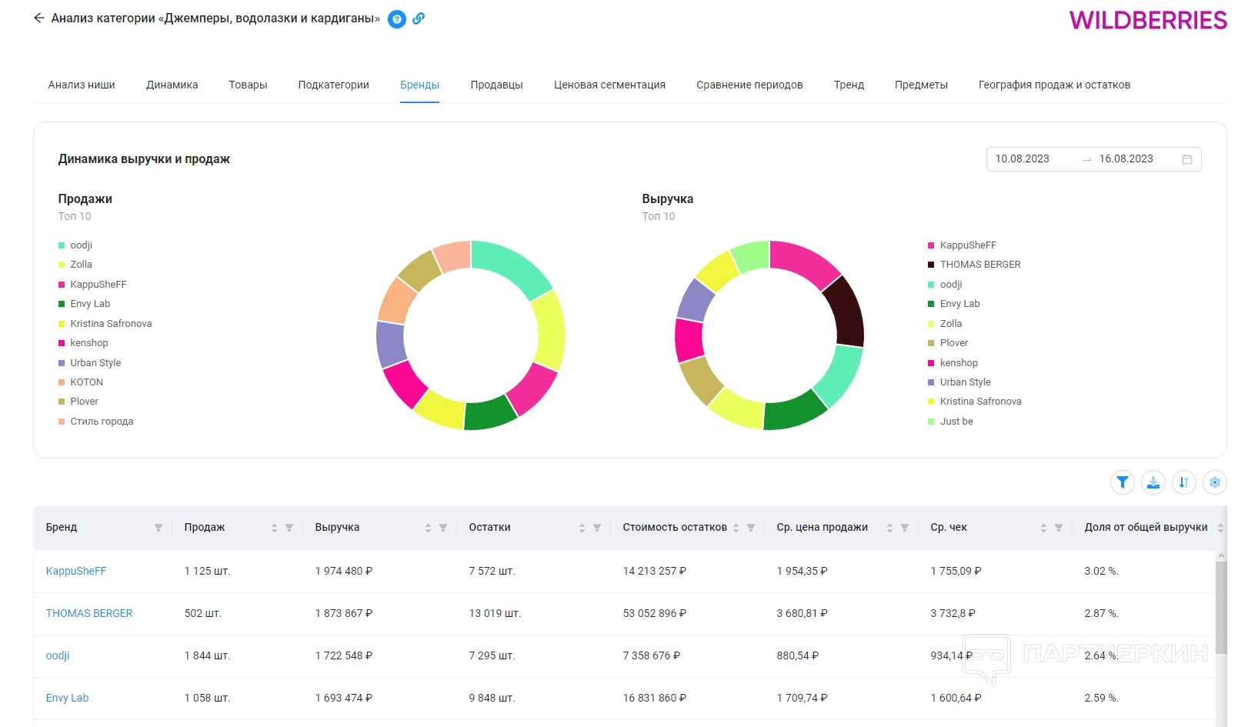
Task: Click the sort arrows round button
Action: coord(1184,482)
